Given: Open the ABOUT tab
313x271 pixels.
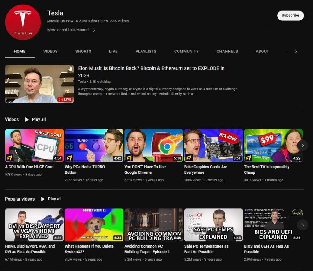Looking at the screenshot, I should point(262,51).
